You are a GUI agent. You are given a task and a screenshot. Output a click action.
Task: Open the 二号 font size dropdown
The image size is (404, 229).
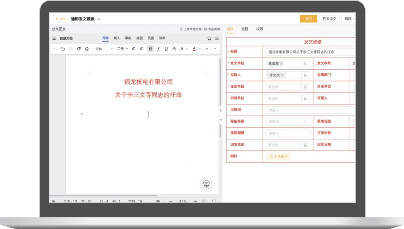click(x=122, y=49)
